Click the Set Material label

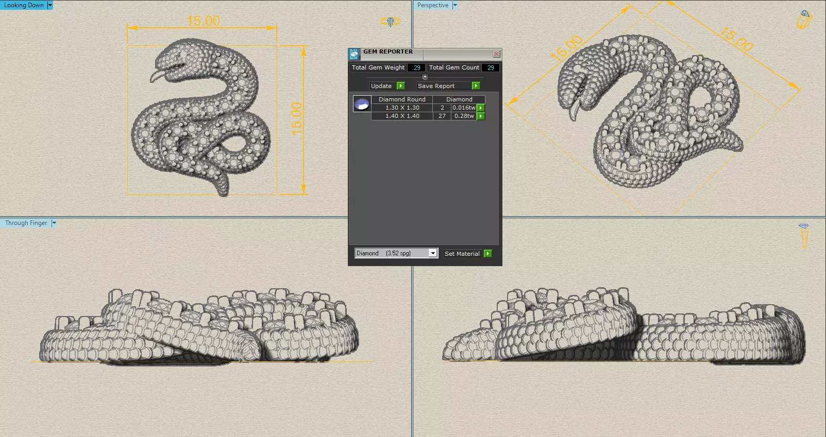tap(462, 254)
